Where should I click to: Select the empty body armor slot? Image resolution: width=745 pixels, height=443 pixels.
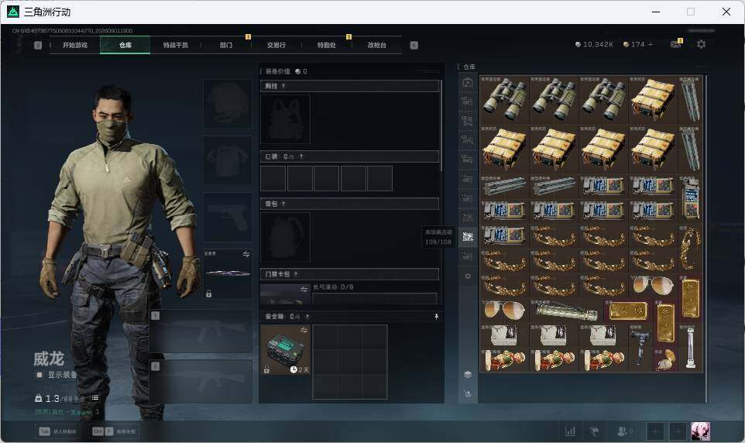[x=228, y=160]
